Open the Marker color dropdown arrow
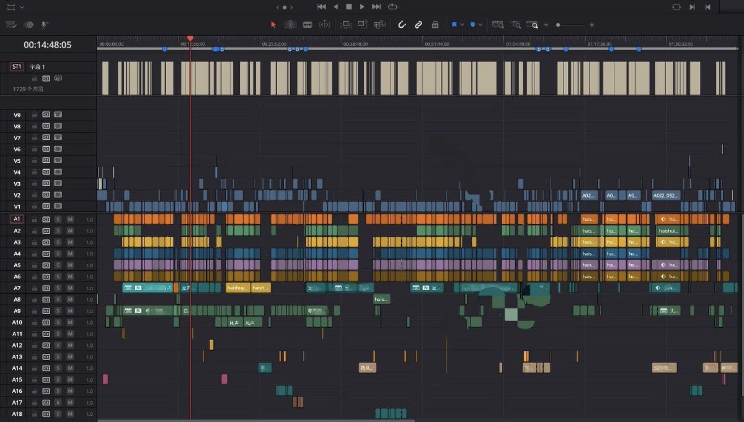The width and height of the screenshot is (744, 422). (480, 25)
